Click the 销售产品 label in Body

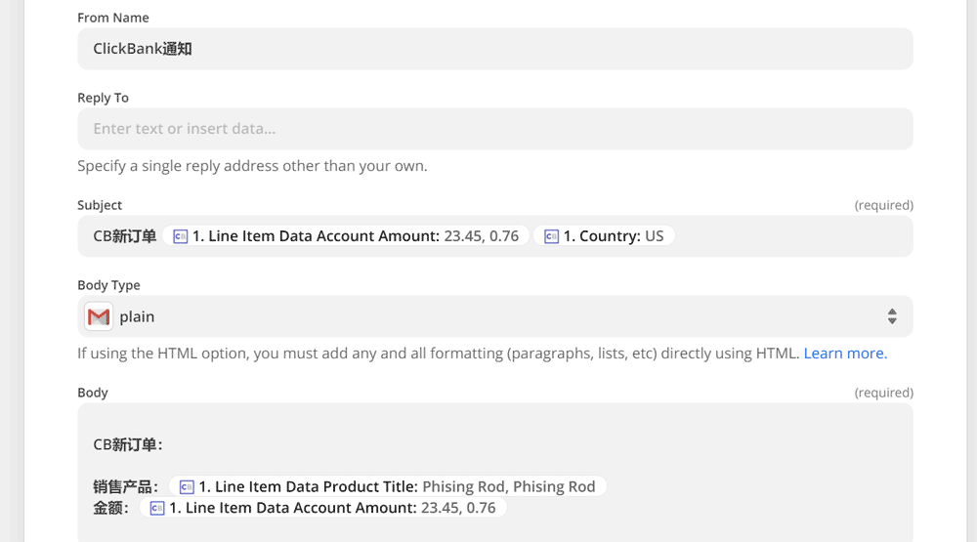(125, 486)
